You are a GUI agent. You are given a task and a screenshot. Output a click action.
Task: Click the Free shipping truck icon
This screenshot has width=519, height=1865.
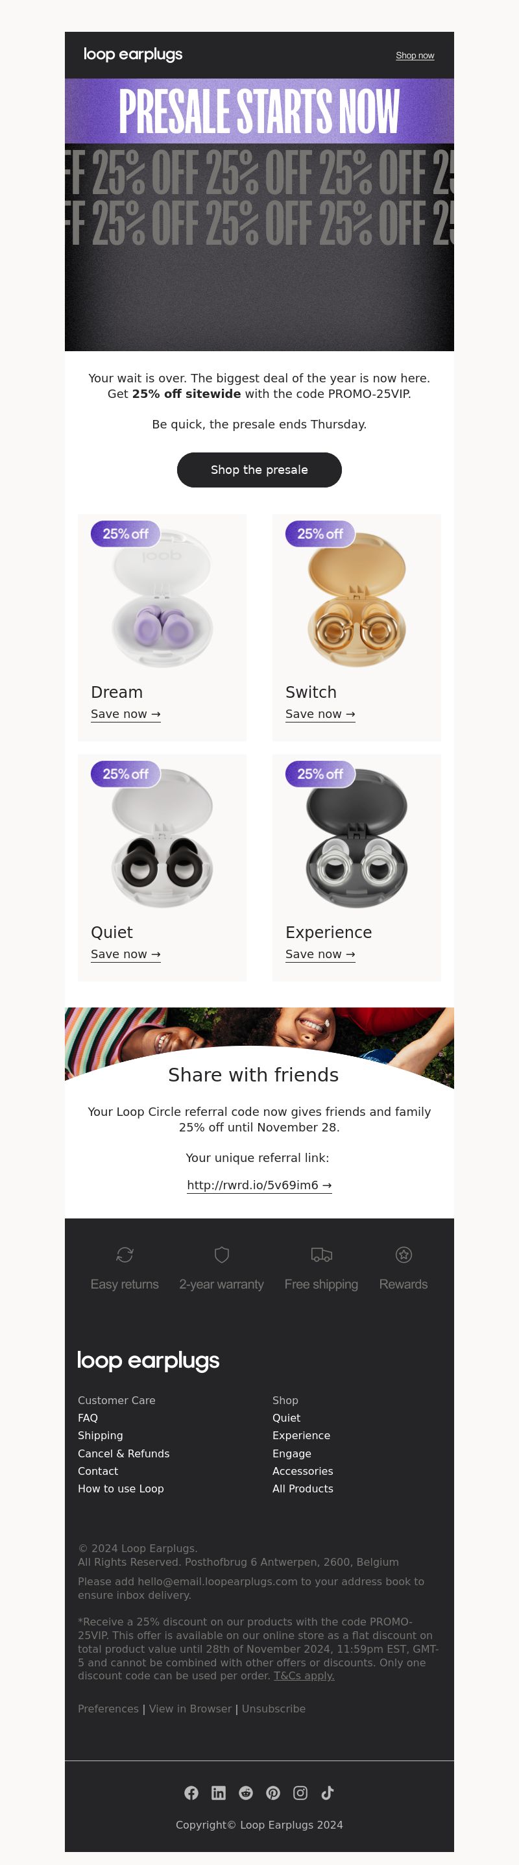click(321, 1255)
